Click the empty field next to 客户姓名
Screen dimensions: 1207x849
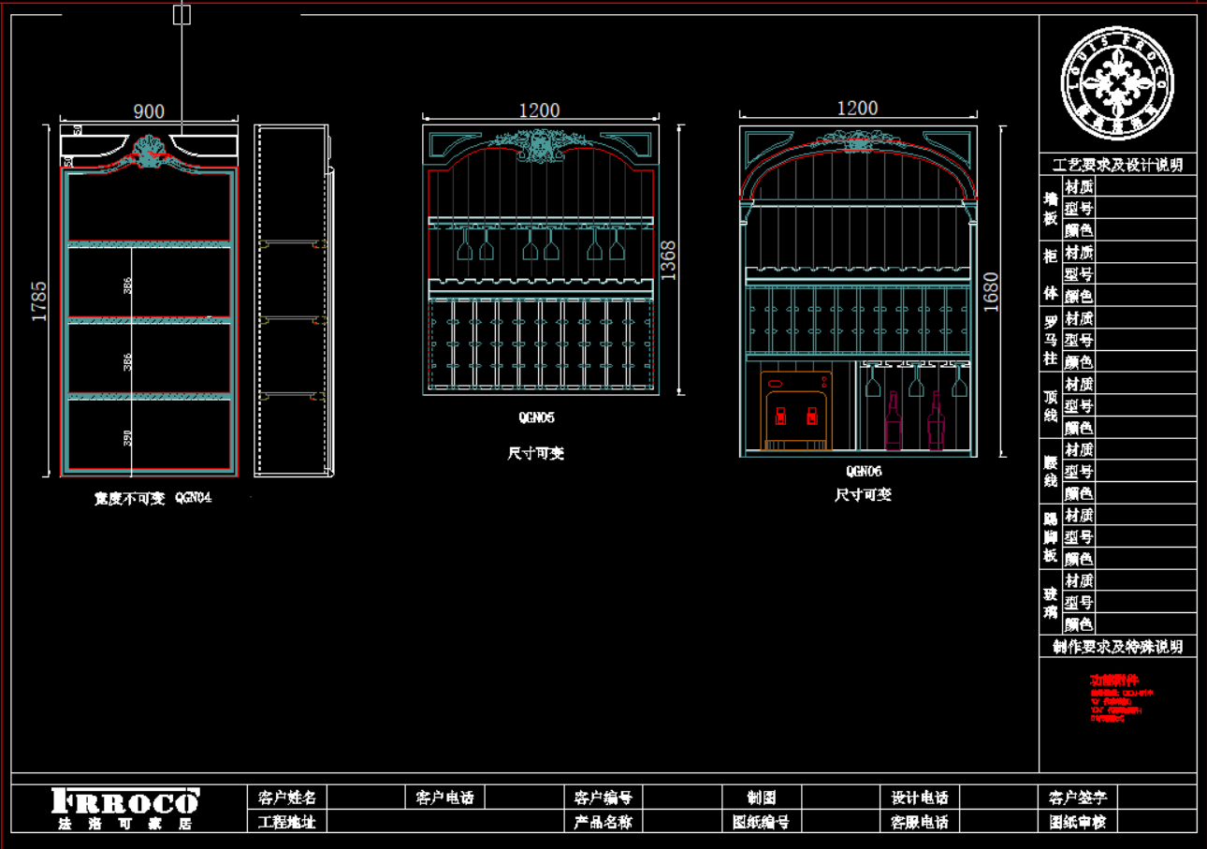point(363,798)
